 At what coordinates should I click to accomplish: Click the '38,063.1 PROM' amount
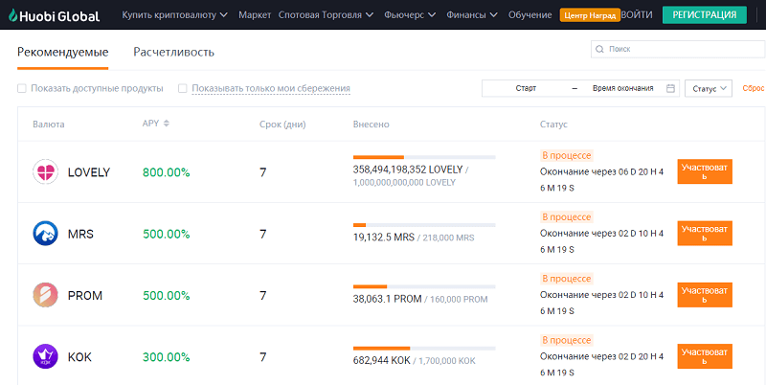pyautogui.click(x=387, y=299)
